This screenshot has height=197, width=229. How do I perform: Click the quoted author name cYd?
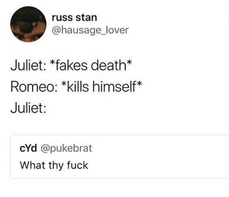[28, 148]
